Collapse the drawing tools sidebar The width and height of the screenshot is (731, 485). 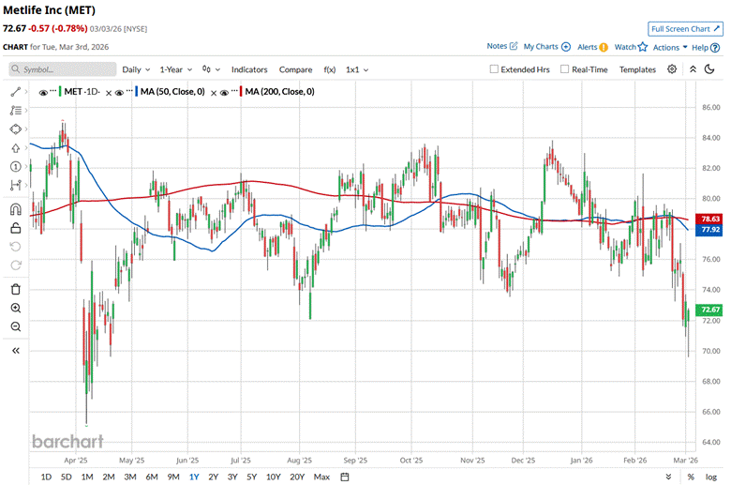coord(15,351)
